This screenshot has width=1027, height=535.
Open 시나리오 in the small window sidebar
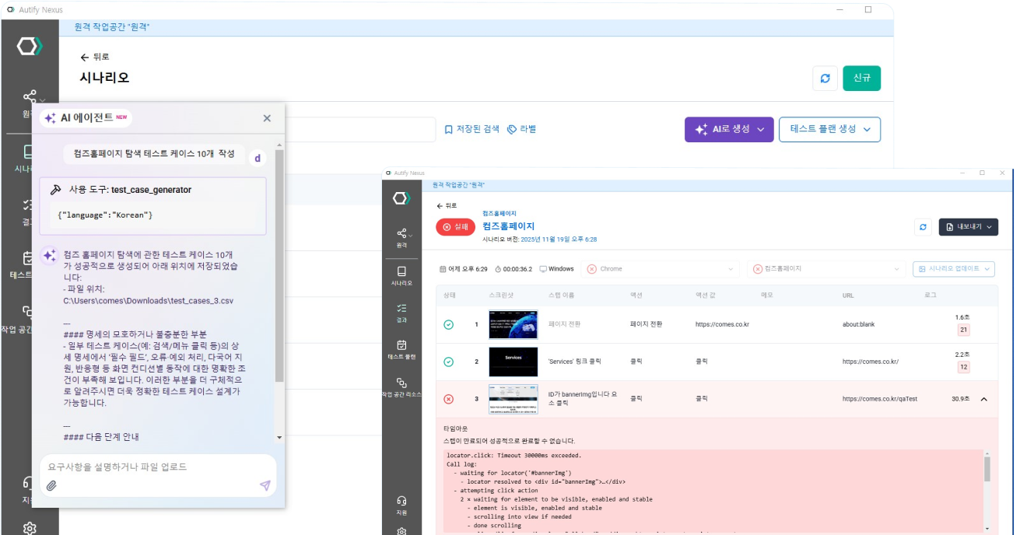click(x=401, y=275)
